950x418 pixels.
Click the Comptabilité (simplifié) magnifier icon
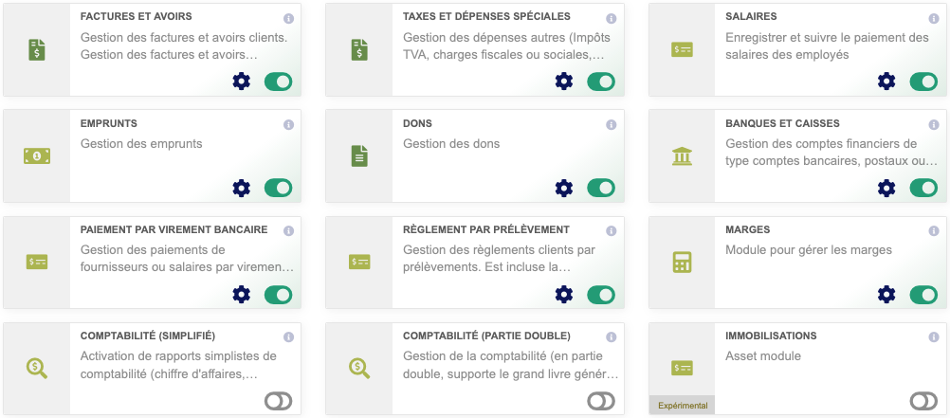(37, 368)
